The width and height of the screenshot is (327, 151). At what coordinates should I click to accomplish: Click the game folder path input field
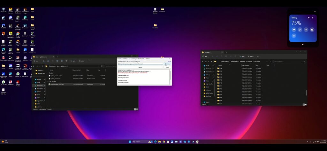(140, 64)
